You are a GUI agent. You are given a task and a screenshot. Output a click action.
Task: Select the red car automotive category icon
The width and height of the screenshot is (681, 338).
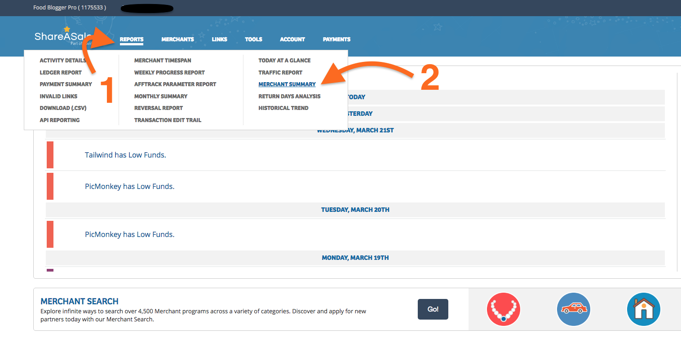tap(573, 309)
